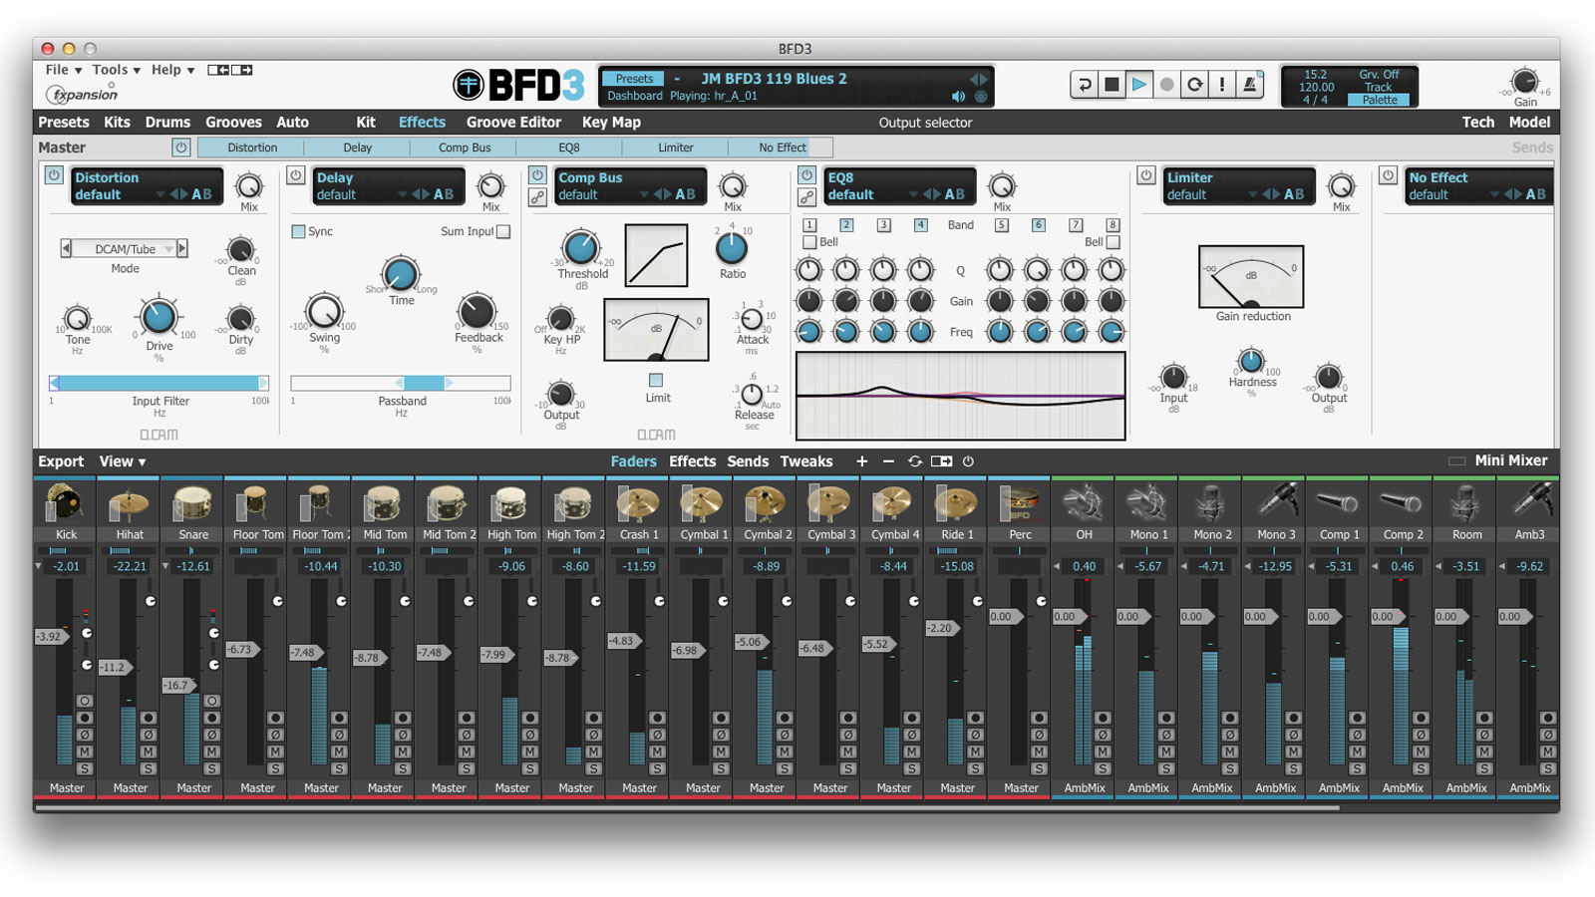Click the Comp Bus link chain icon
1595x897 pixels.
tap(537, 197)
